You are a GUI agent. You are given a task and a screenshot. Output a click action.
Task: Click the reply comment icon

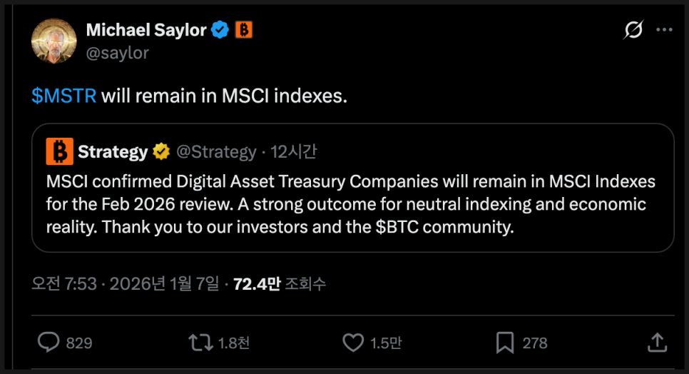pyautogui.click(x=48, y=343)
